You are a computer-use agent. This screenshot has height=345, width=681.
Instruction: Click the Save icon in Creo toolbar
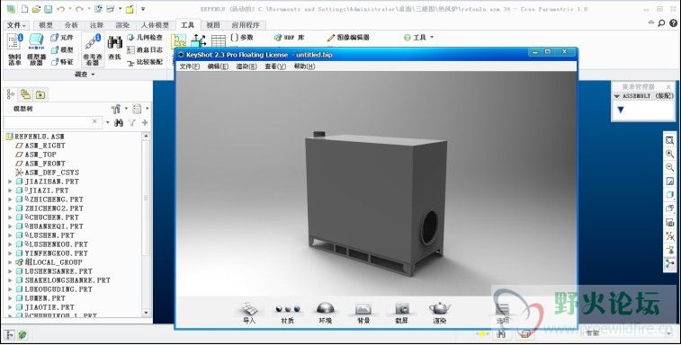pos(49,9)
